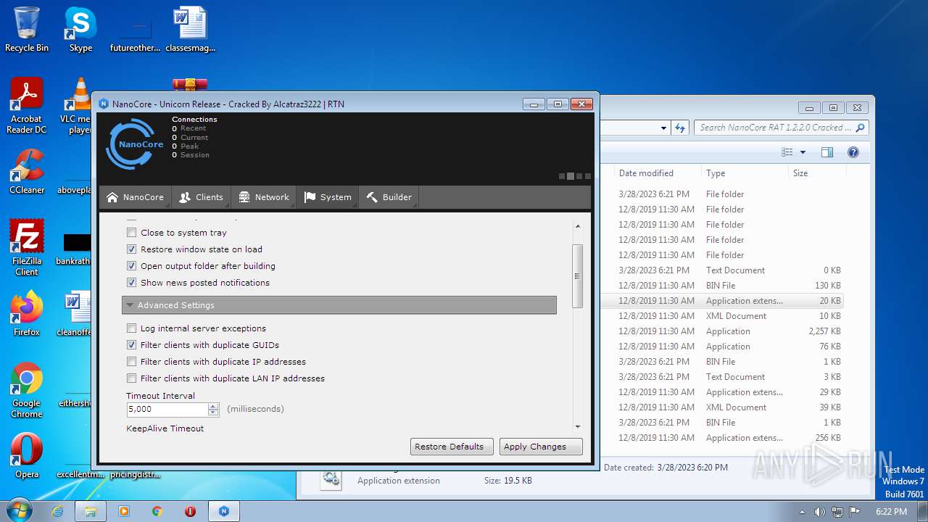This screenshot has width=928, height=522.
Task: Click NanoCore title bar app icon
Action: 103,104
